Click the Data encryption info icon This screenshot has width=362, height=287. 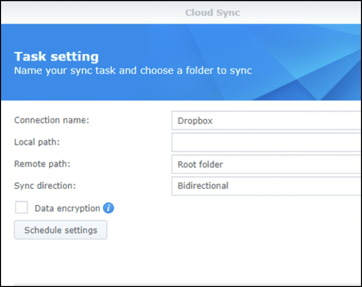(108, 208)
